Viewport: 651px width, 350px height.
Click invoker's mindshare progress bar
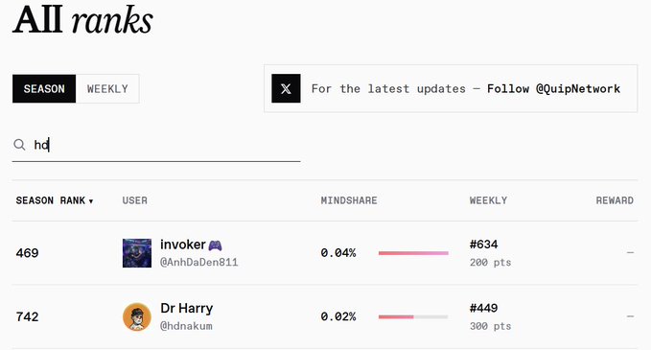[x=413, y=253]
